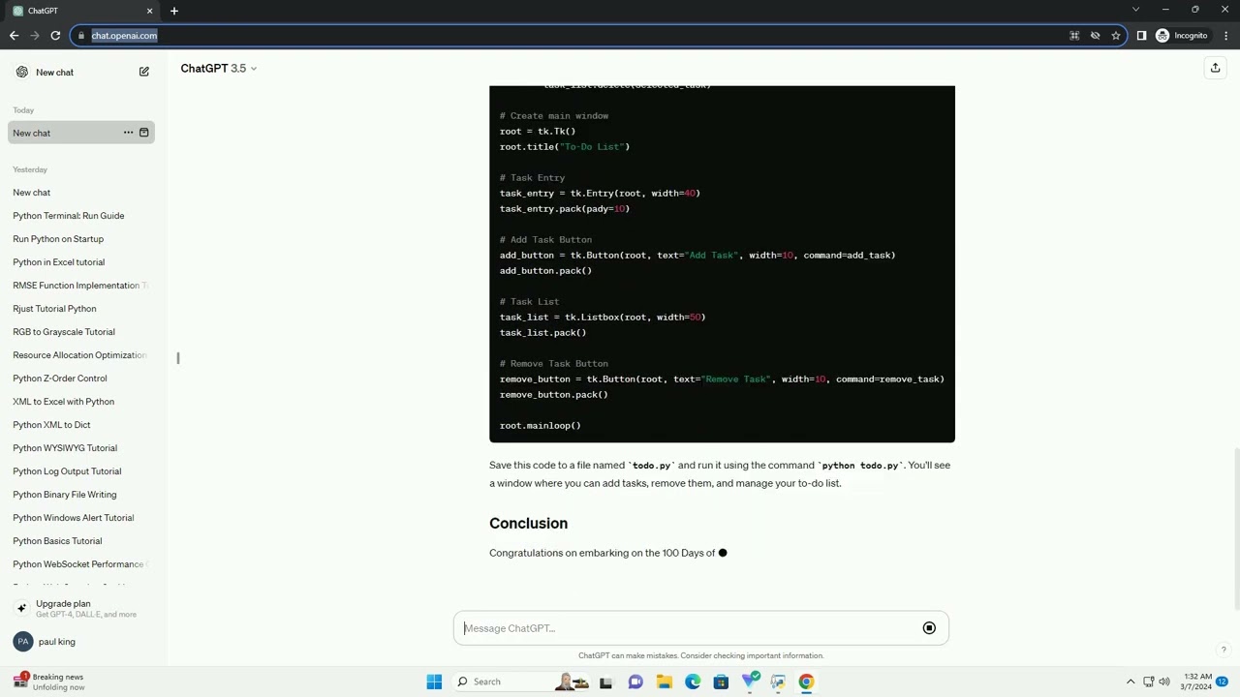Click the help question mark button
Image resolution: width=1240 pixels, height=697 pixels.
coord(1224,651)
